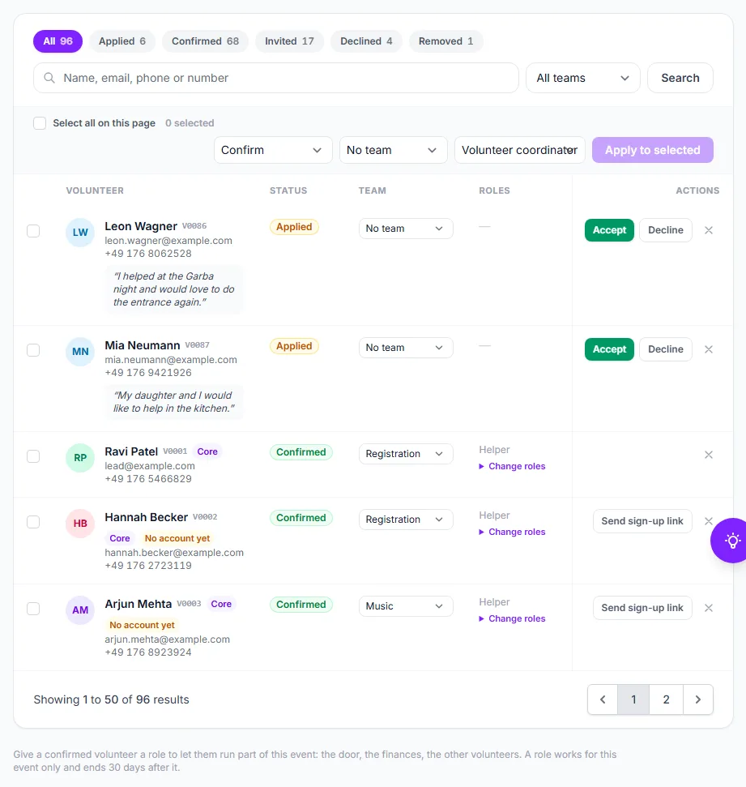746x787 pixels.
Task: Click the HB avatar for Hannah Becker
Action: pos(80,524)
